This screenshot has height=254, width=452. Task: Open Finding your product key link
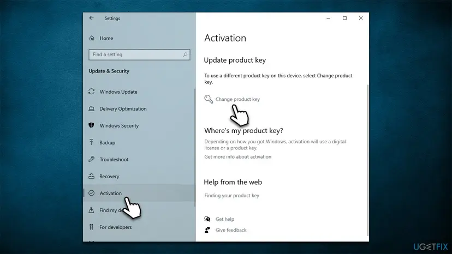(232, 196)
